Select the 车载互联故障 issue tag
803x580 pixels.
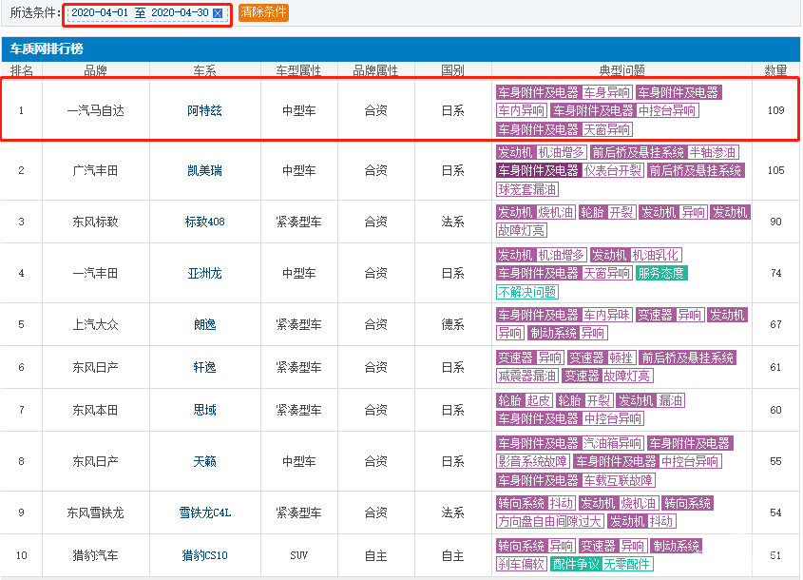pos(619,480)
